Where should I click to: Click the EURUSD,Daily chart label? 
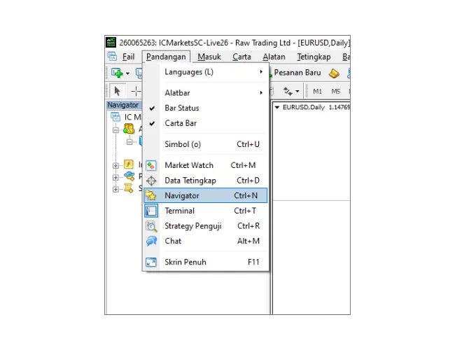pos(304,107)
